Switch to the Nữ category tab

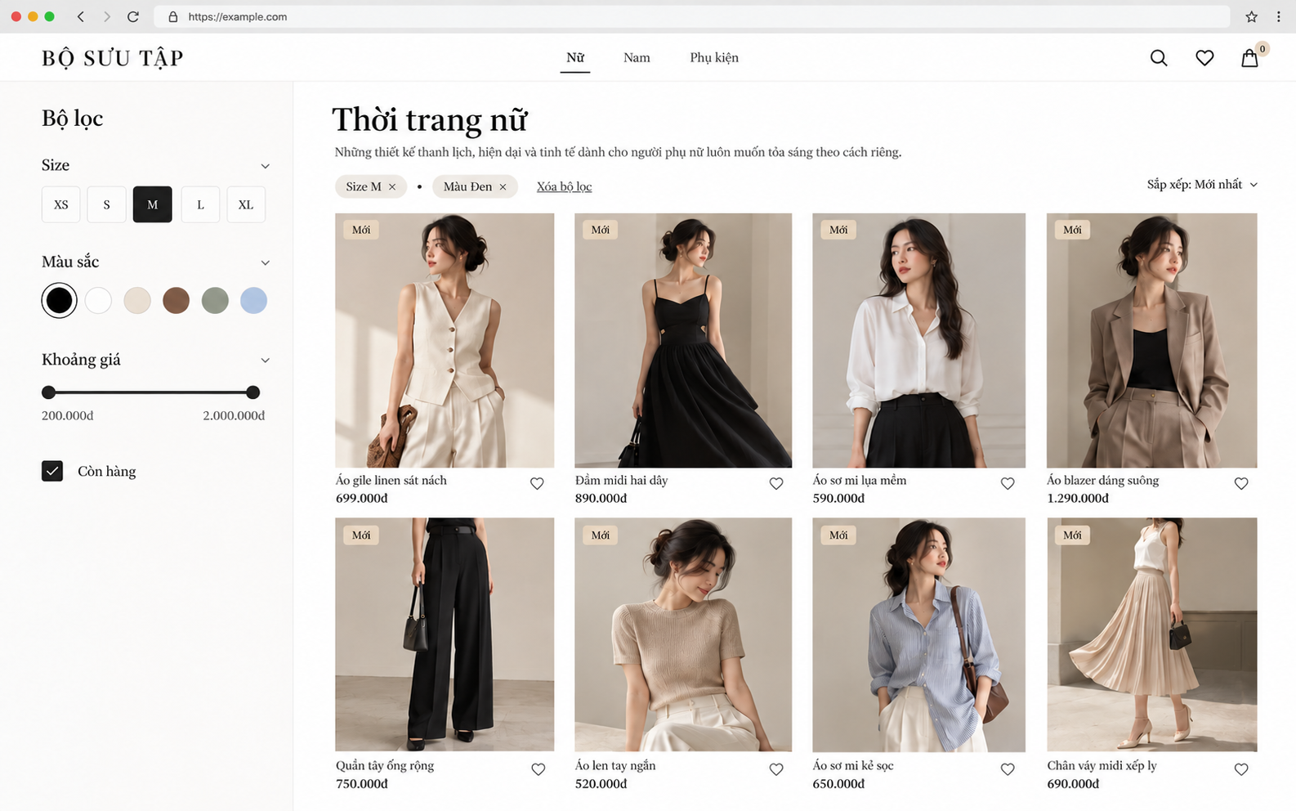tap(575, 58)
